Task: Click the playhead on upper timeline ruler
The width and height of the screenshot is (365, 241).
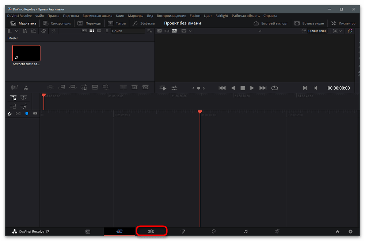Action: coord(43,95)
